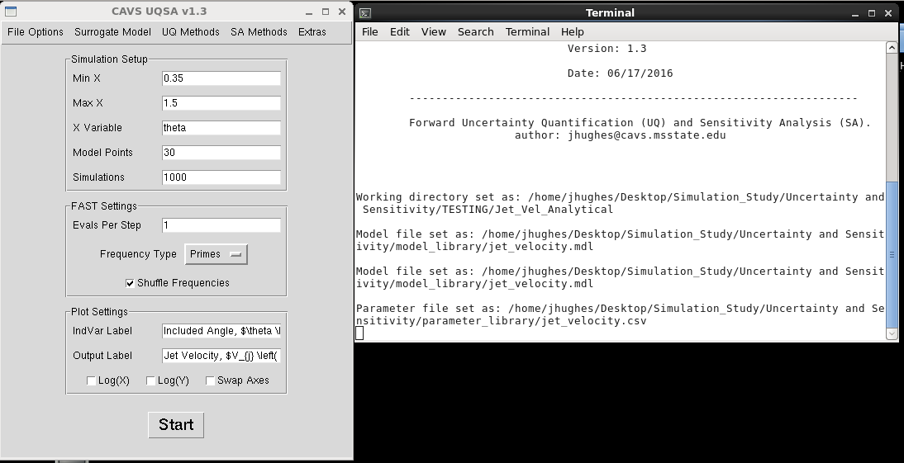Open the UQ Methods menu
The image size is (904, 463).
[190, 32]
